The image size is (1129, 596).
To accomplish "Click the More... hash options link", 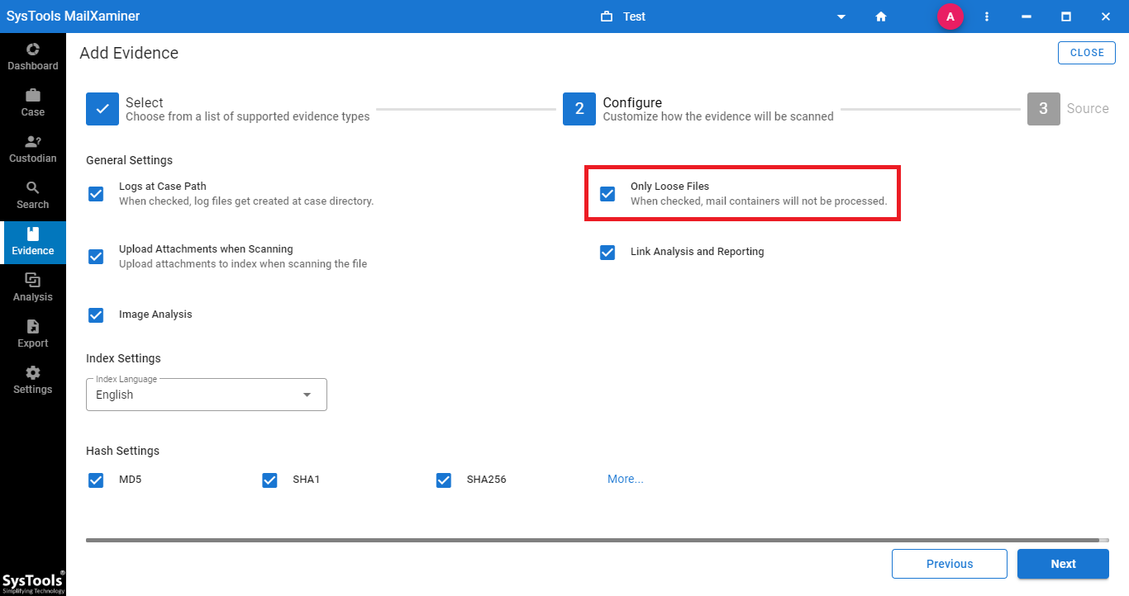I will tap(625, 479).
